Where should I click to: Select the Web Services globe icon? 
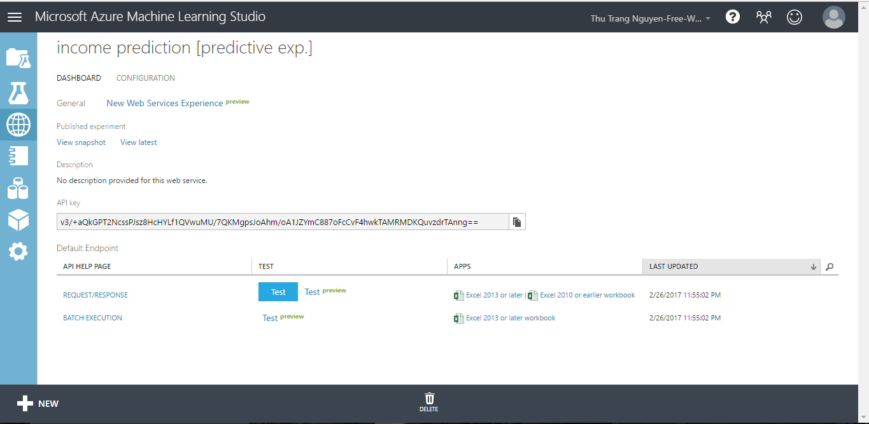click(x=18, y=124)
